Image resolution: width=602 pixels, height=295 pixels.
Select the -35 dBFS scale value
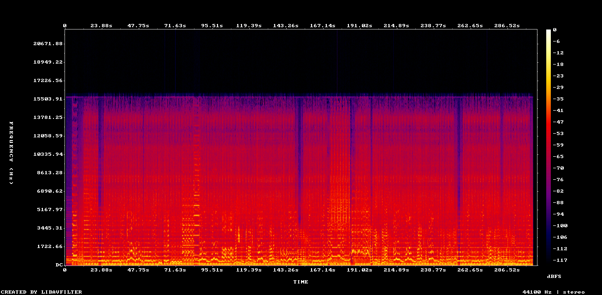pos(558,99)
